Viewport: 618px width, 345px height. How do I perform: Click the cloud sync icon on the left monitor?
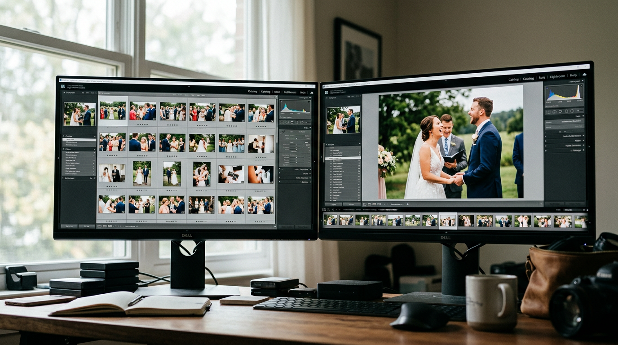pyautogui.click(x=312, y=92)
